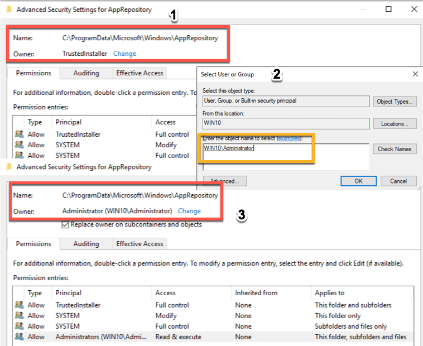Click the folder icon in the lower window title
The height and width of the screenshot is (346, 423).
tap(9, 167)
